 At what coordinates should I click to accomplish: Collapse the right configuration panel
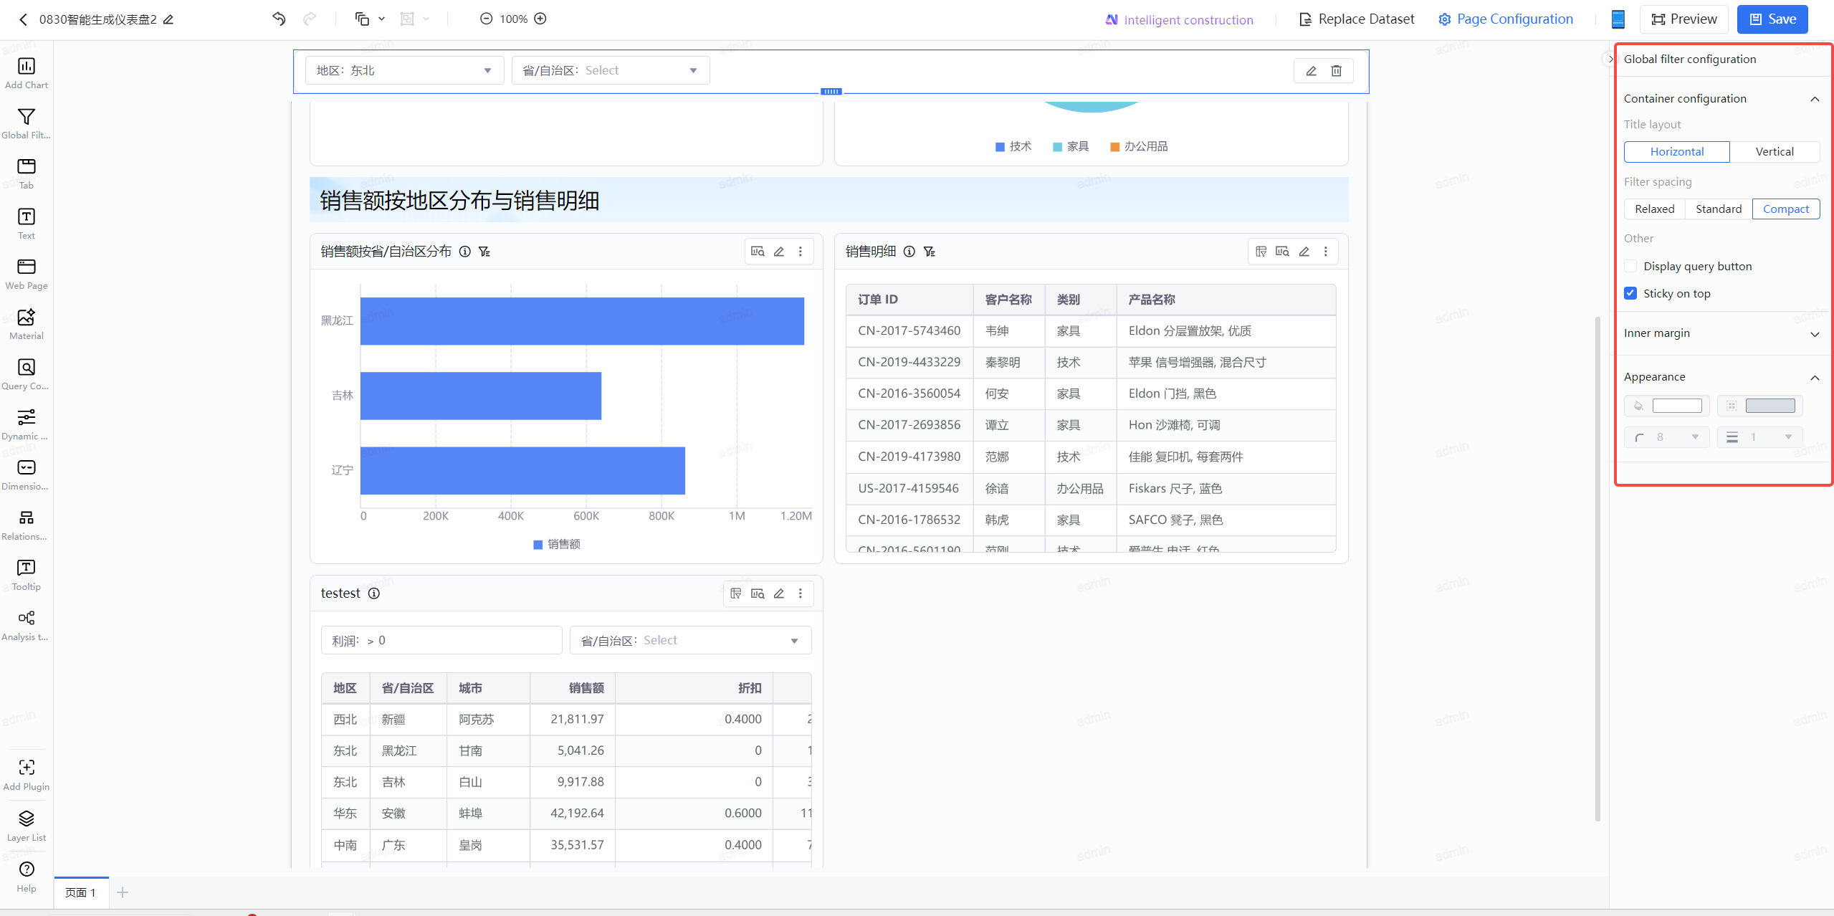[1609, 59]
